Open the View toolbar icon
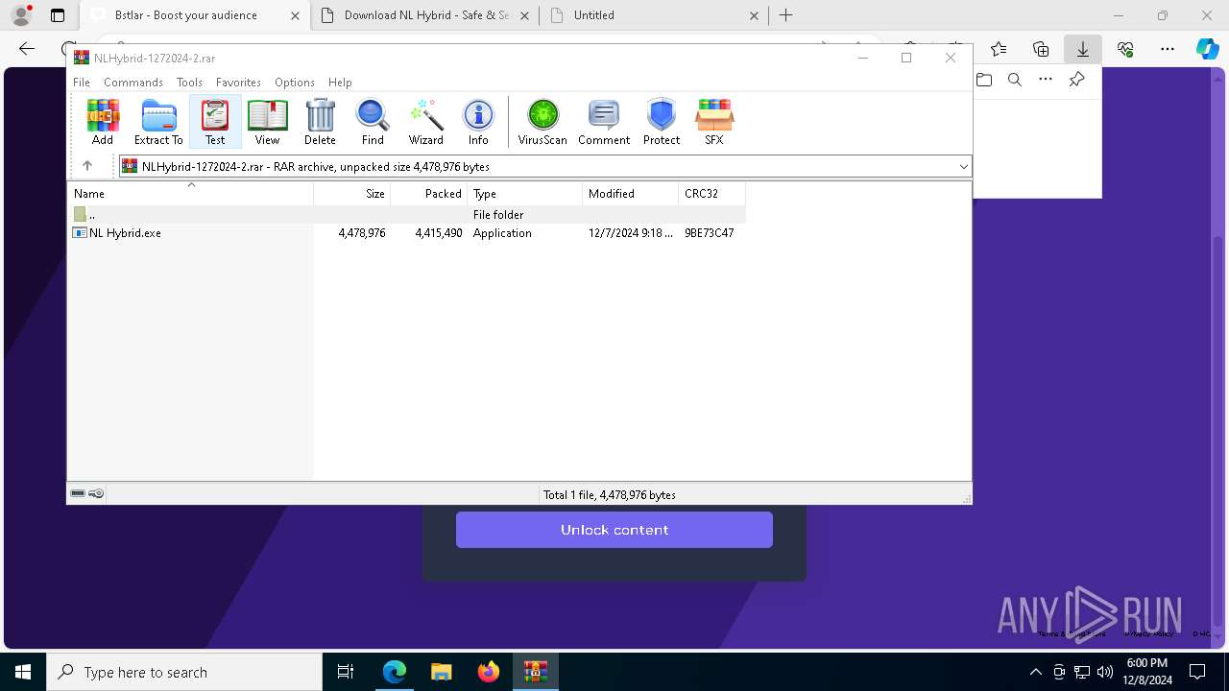The height and width of the screenshot is (691, 1229). tap(267, 122)
